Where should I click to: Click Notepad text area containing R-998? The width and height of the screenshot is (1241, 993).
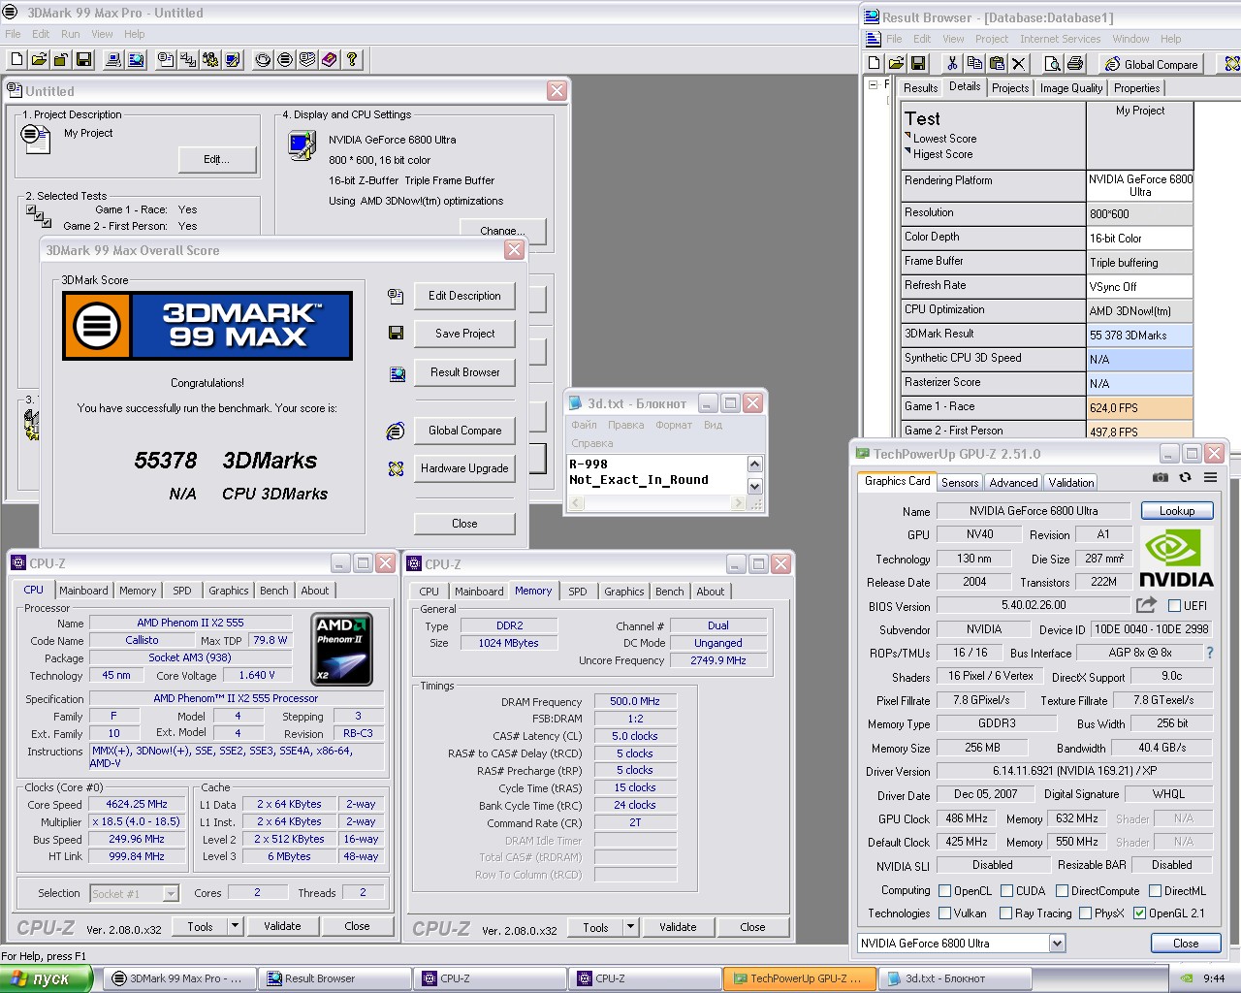point(656,475)
